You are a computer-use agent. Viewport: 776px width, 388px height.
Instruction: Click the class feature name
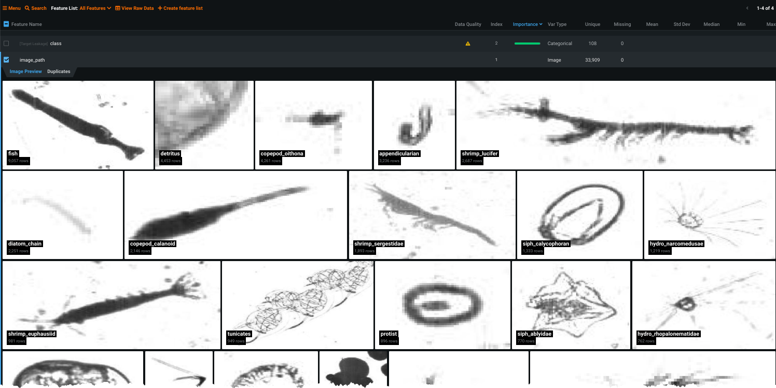[x=56, y=44]
